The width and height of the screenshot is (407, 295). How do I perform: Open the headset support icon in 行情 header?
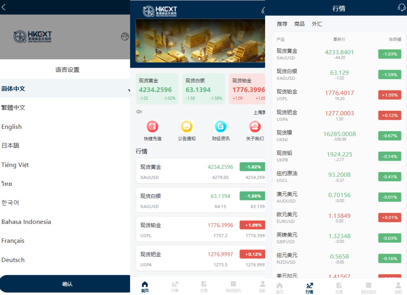pyautogui.click(x=401, y=8)
